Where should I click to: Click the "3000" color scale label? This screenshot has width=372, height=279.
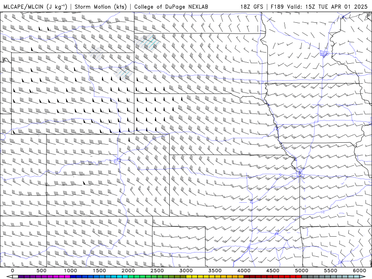click(186, 271)
